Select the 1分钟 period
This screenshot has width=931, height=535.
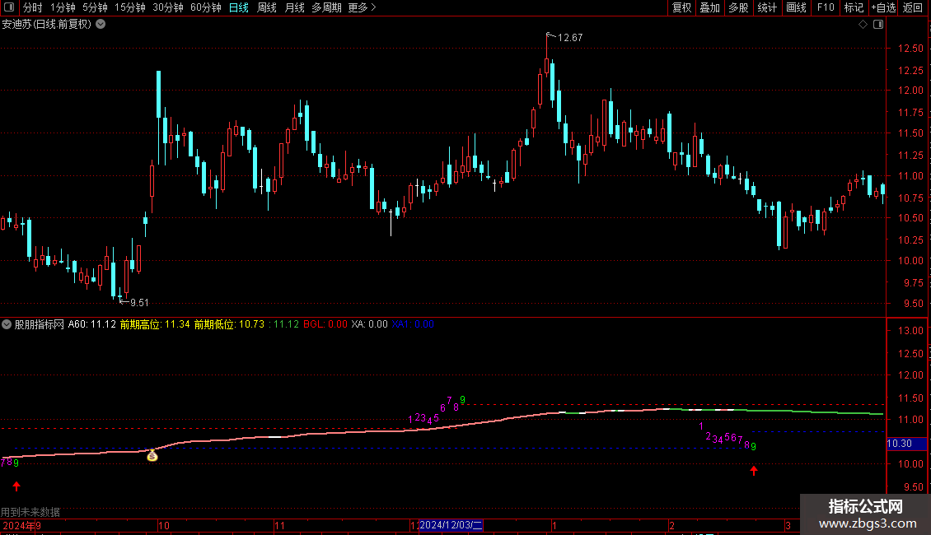coord(63,7)
